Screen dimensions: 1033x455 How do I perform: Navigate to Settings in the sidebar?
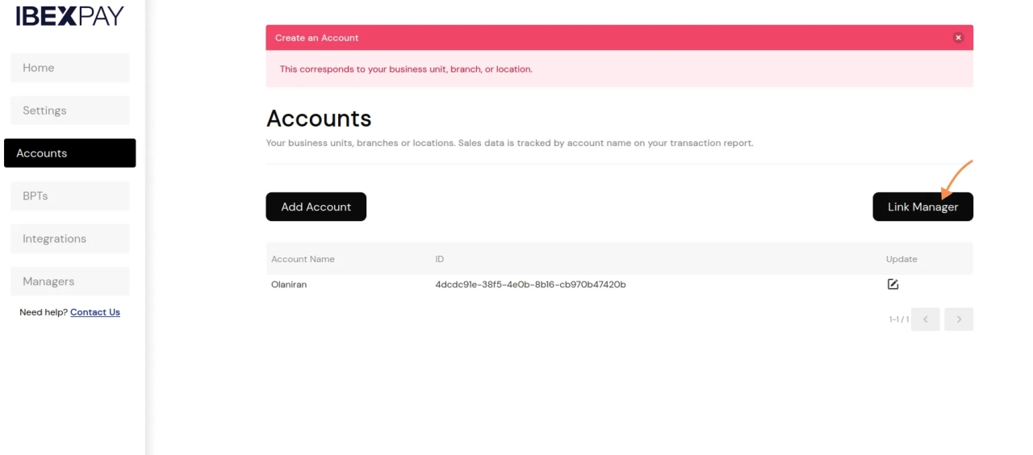[x=69, y=111]
